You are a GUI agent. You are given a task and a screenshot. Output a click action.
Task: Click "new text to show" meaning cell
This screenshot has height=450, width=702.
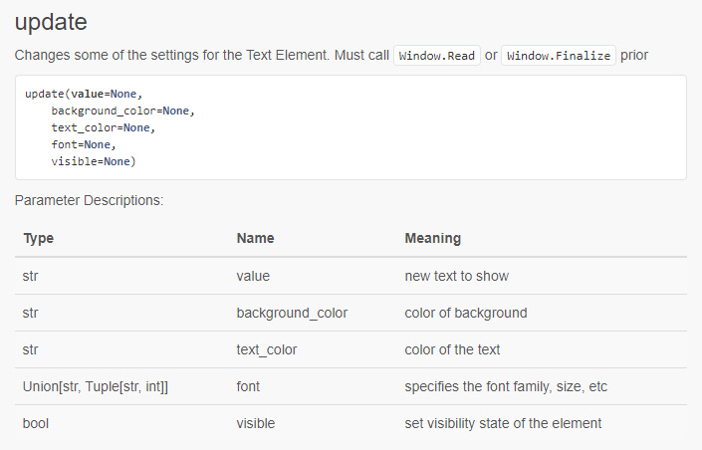[457, 276]
